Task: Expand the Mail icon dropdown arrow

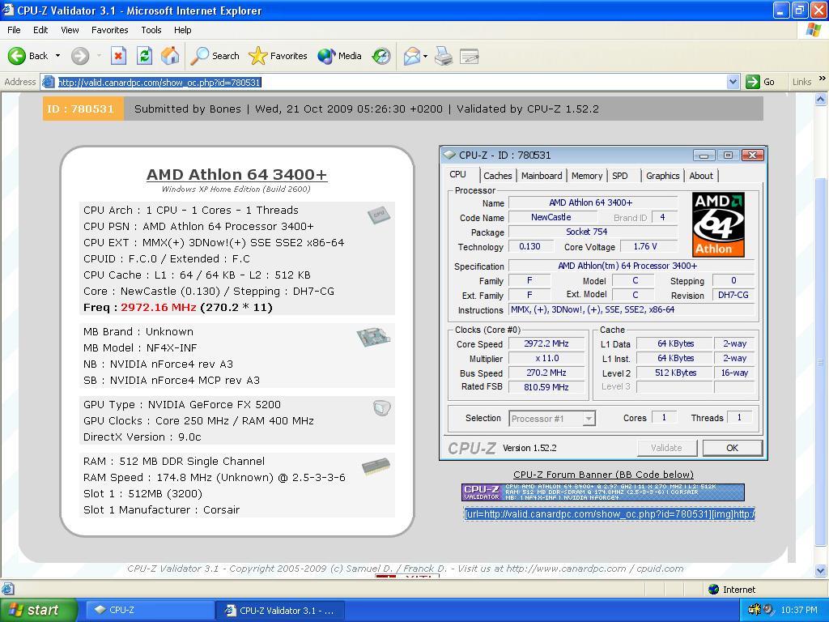Action: 425,56
